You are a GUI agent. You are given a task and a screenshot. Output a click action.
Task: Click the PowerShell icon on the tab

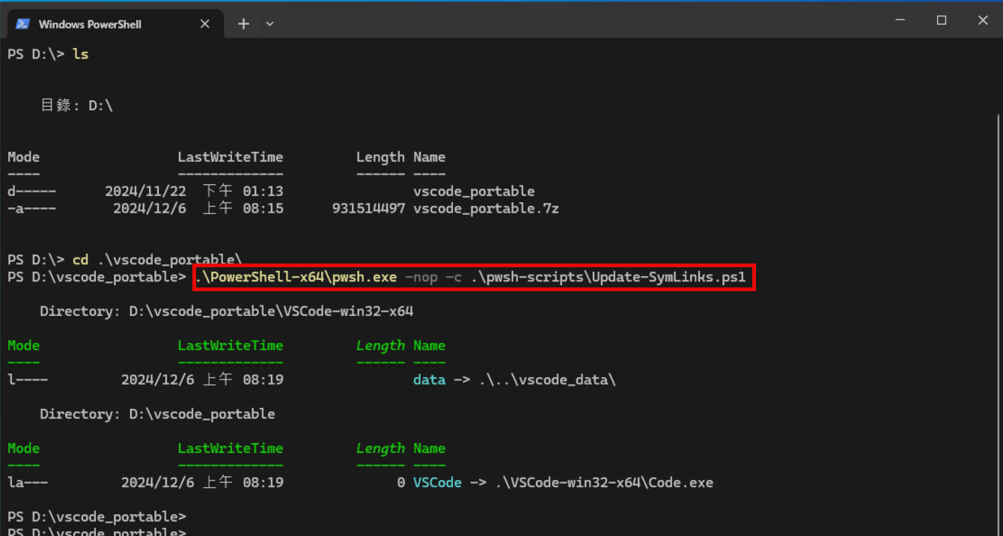tap(22, 23)
